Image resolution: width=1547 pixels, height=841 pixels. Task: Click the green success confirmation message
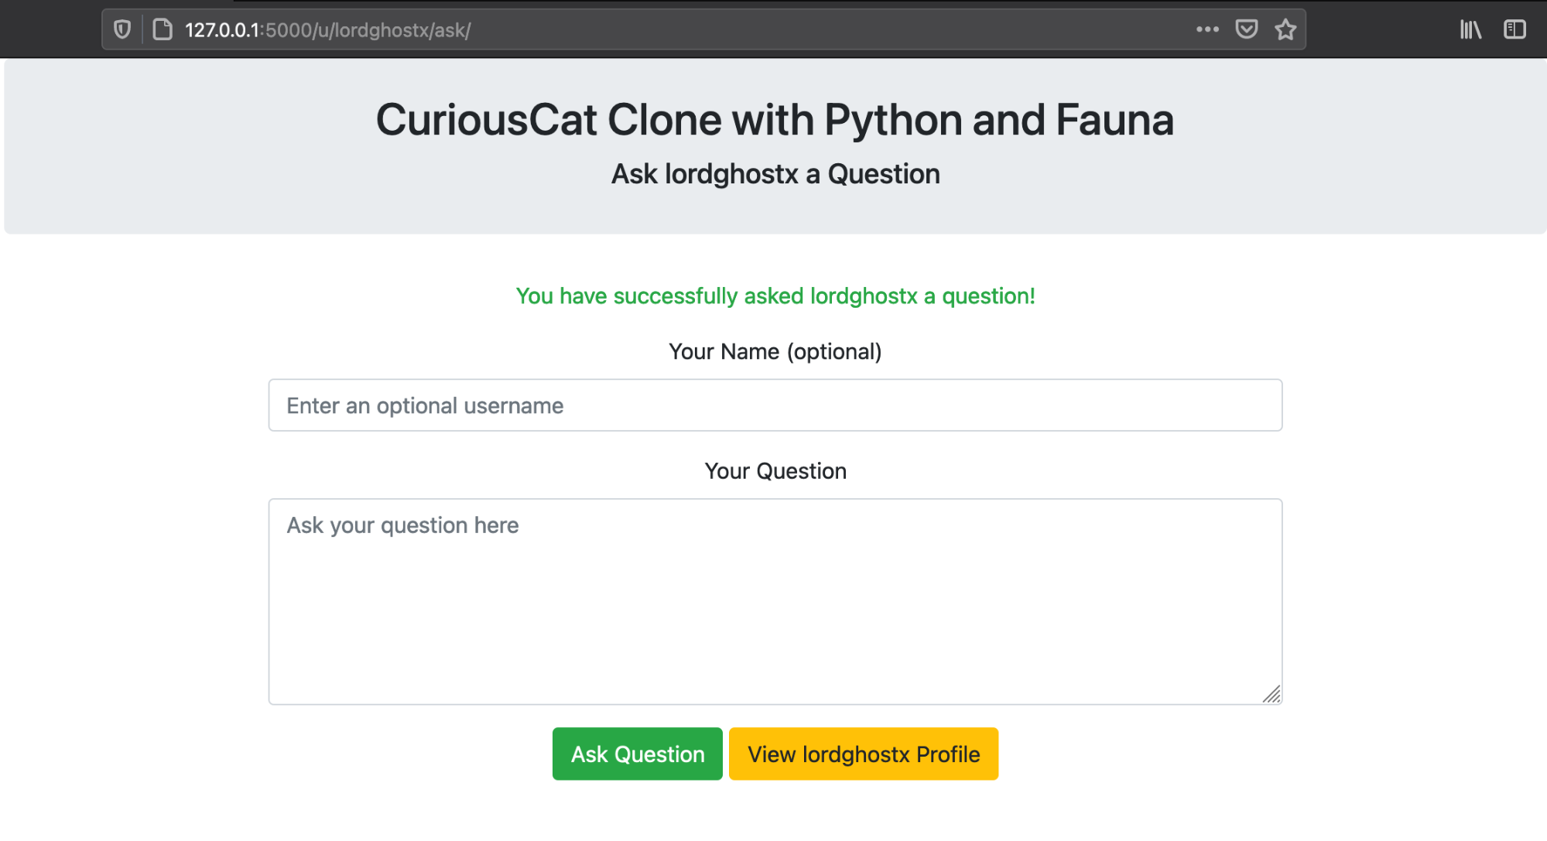tap(775, 296)
